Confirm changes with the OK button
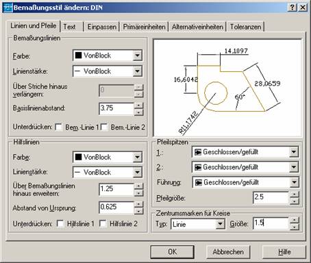Viewport: 311px width, 263px height. pos(173,252)
